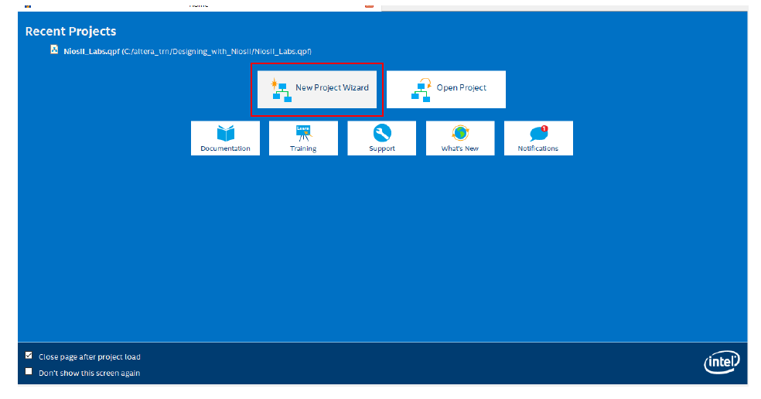
Task: Click the What's New globe icon
Action: pyautogui.click(x=460, y=133)
